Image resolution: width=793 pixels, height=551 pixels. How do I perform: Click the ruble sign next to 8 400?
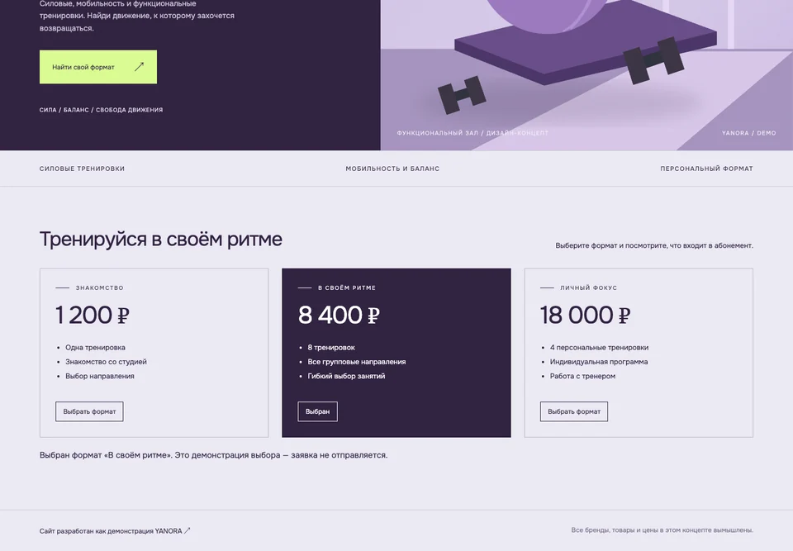pyautogui.click(x=373, y=316)
